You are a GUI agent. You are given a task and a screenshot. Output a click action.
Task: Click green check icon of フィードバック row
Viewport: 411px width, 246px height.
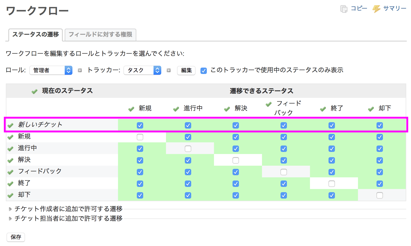(10, 172)
